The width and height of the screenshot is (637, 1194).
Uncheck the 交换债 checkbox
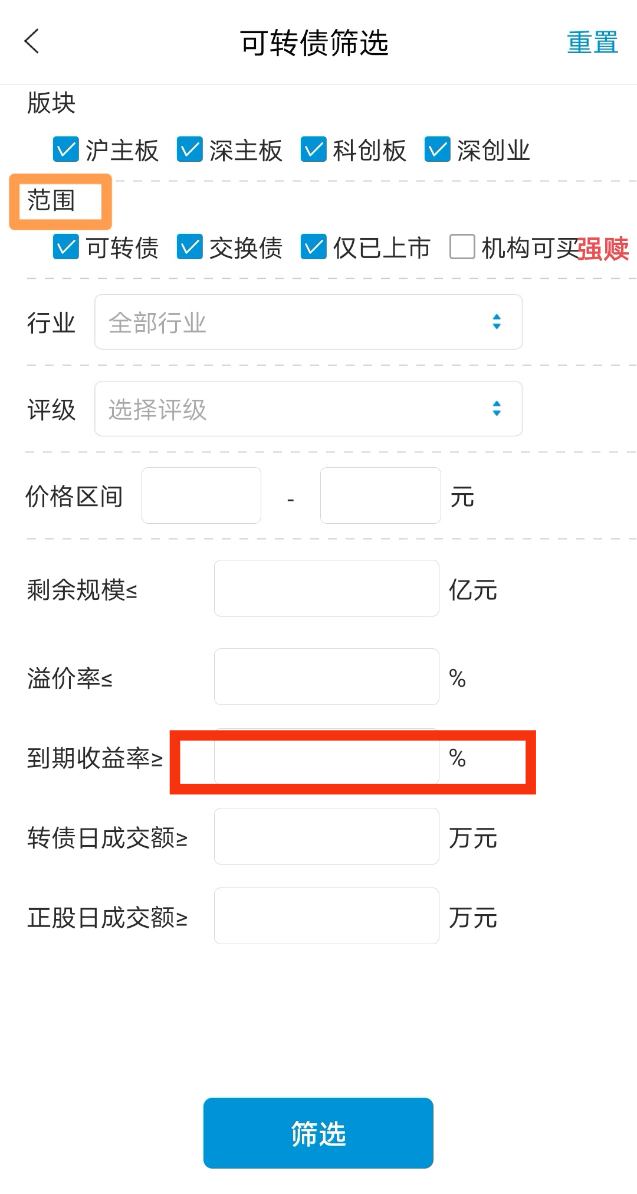(190, 247)
